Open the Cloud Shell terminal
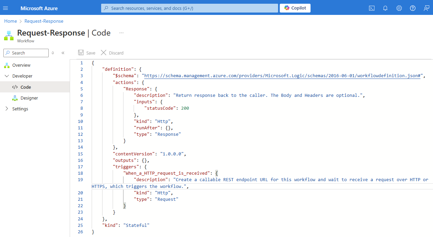 point(371,8)
